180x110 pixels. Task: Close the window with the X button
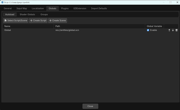[177, 2]
